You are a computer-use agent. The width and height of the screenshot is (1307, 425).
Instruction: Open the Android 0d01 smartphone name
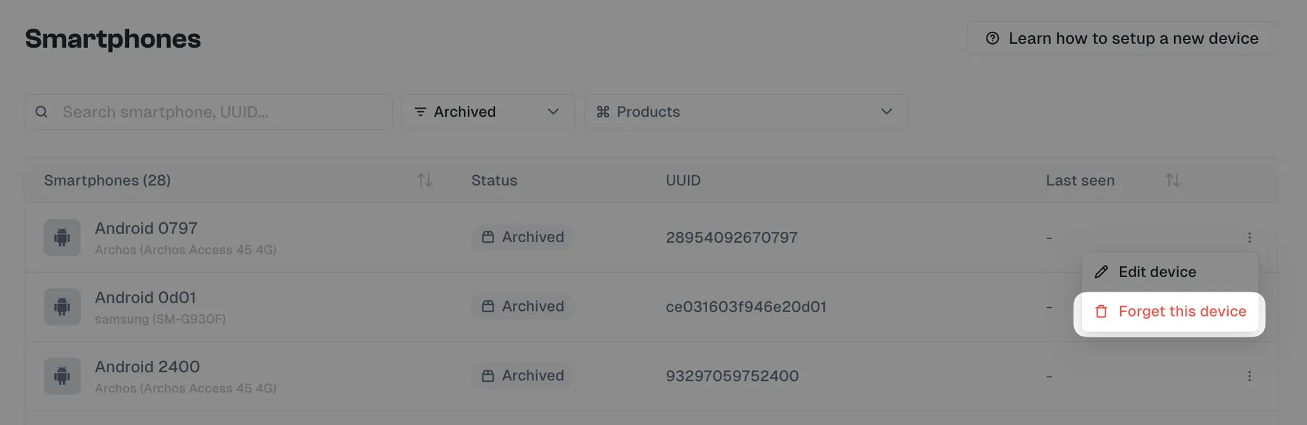tap(146, 298)
